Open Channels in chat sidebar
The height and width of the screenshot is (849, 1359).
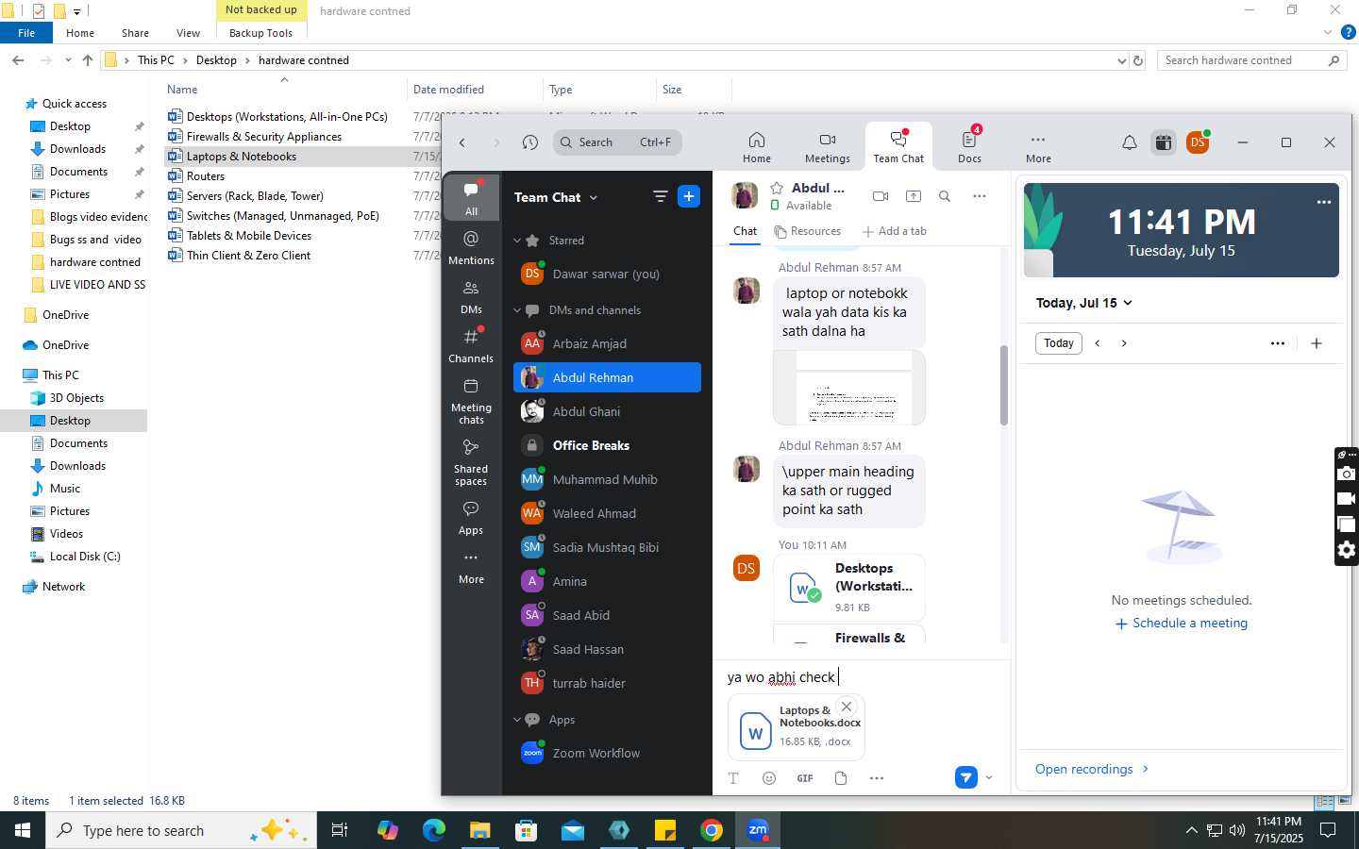[471, 346]
